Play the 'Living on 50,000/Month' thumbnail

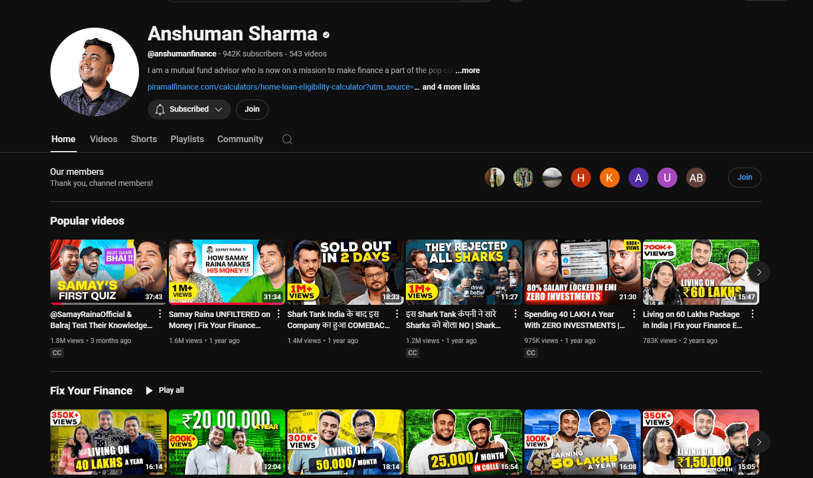346,442
